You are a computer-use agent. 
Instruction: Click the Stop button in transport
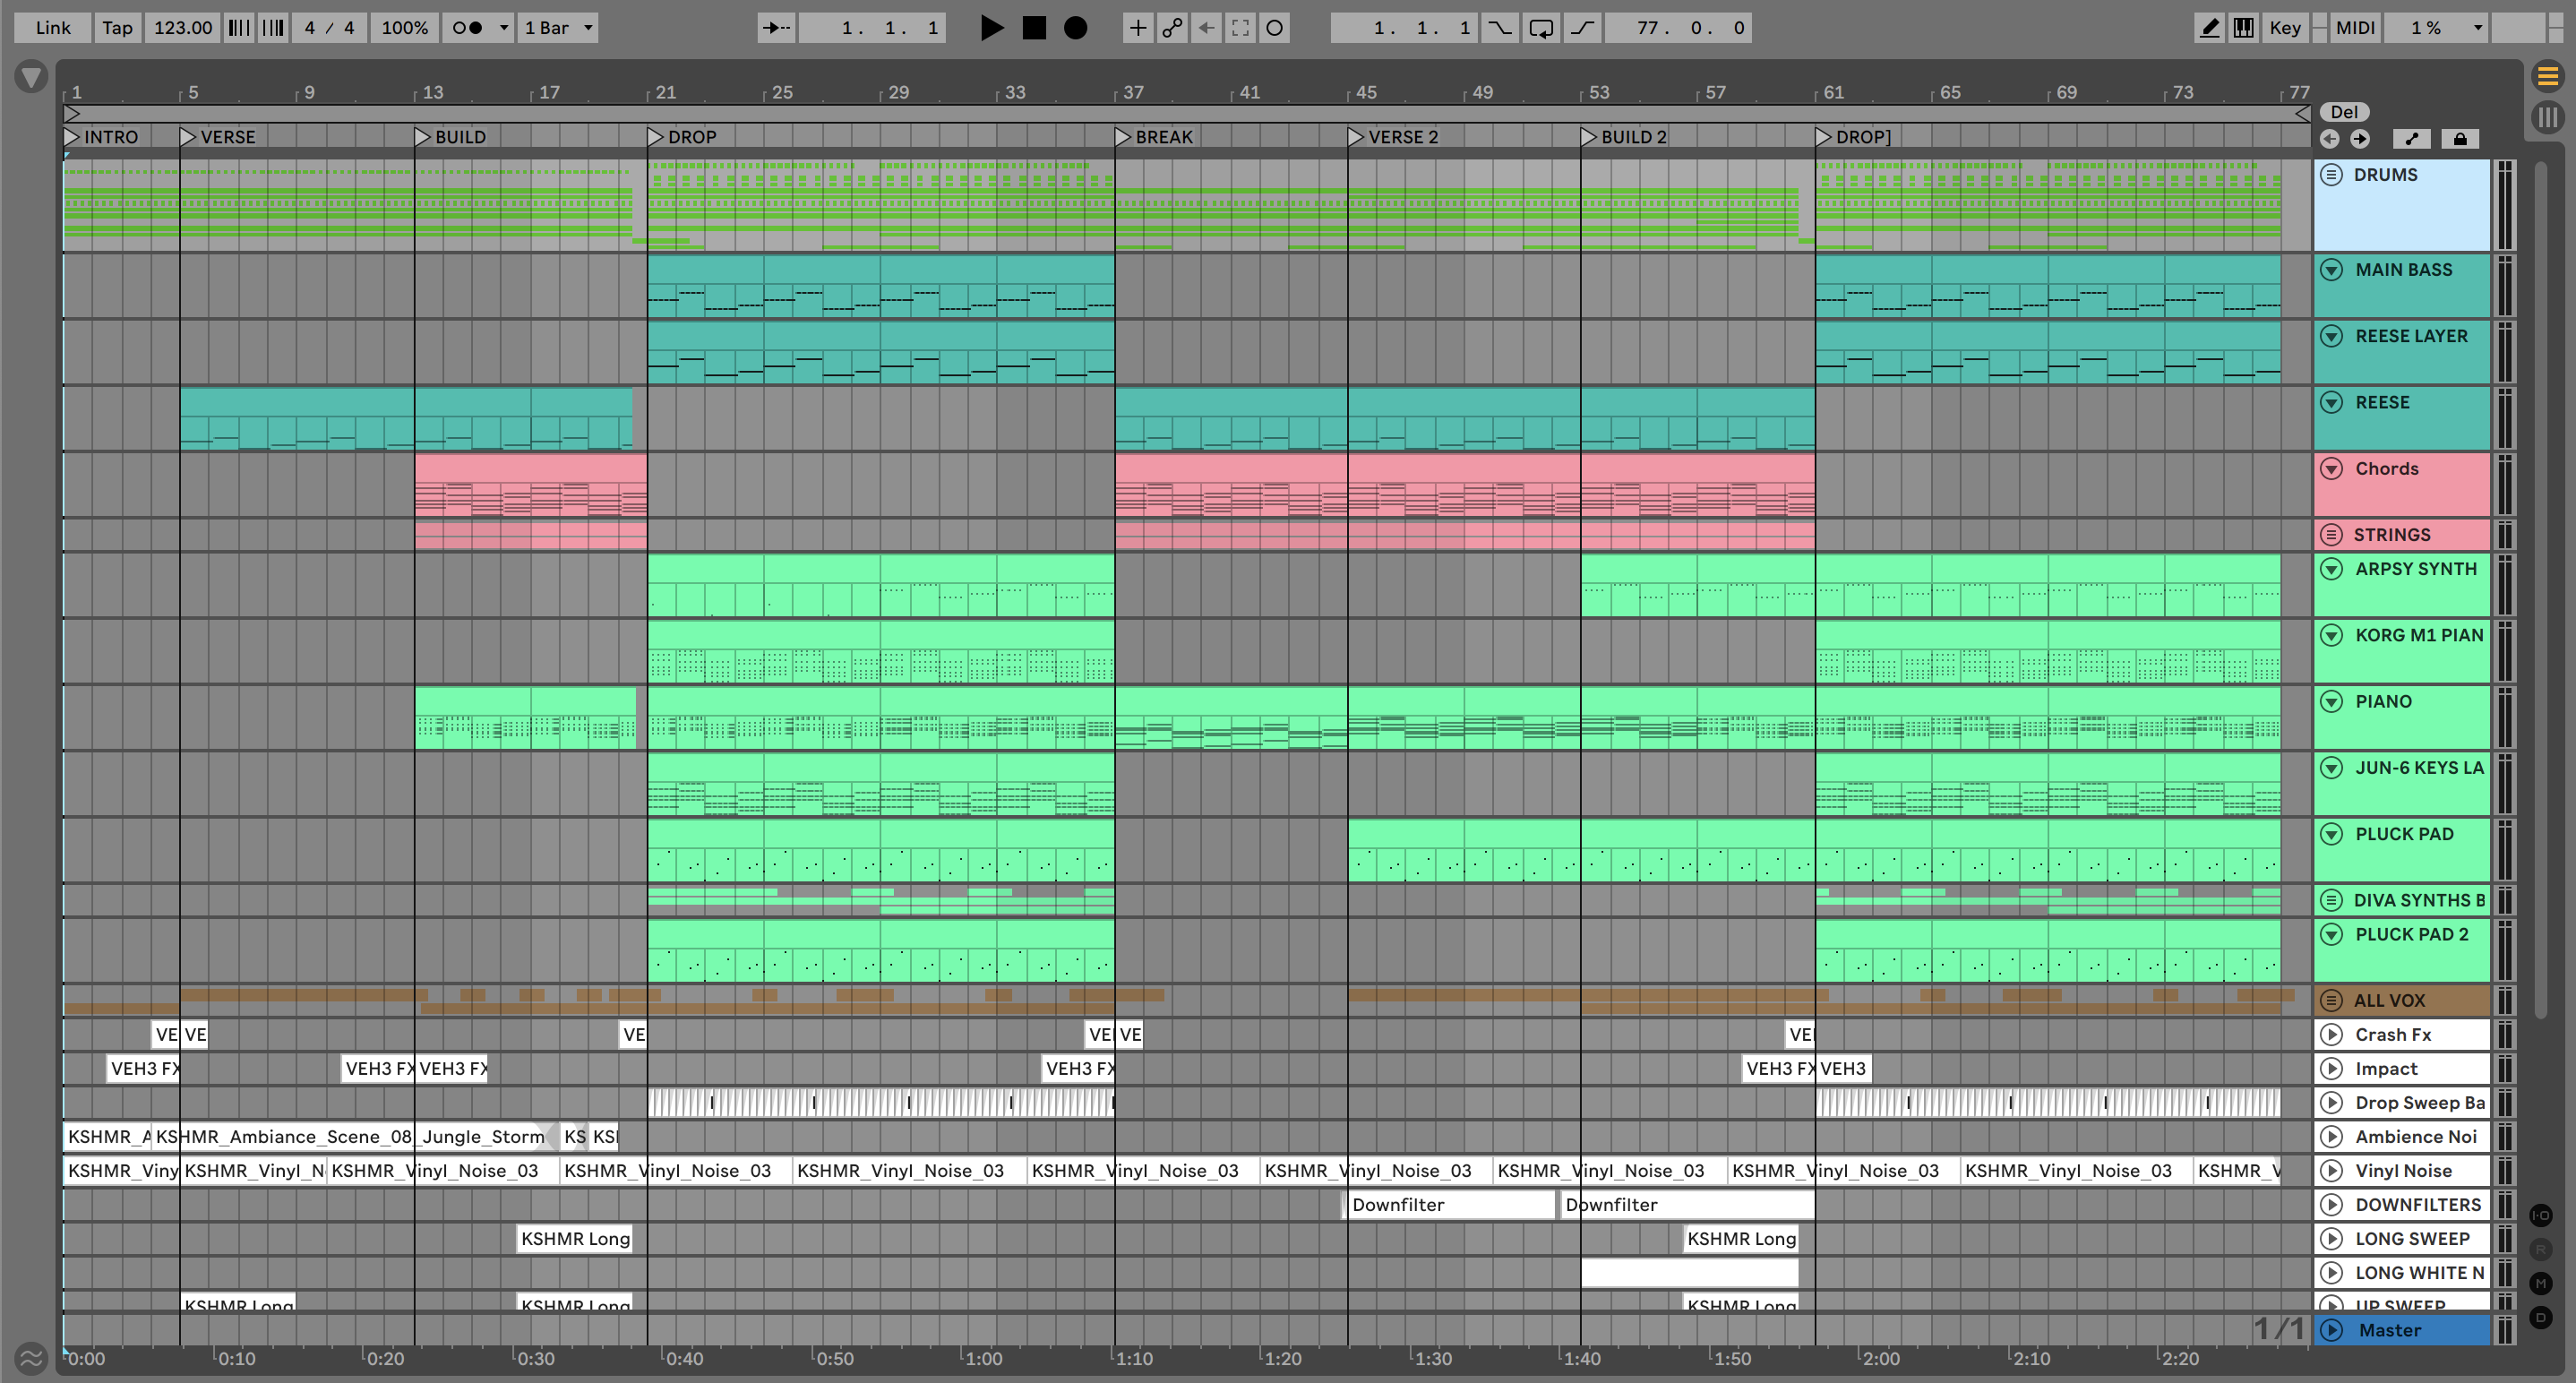[x=1034, y=28]
